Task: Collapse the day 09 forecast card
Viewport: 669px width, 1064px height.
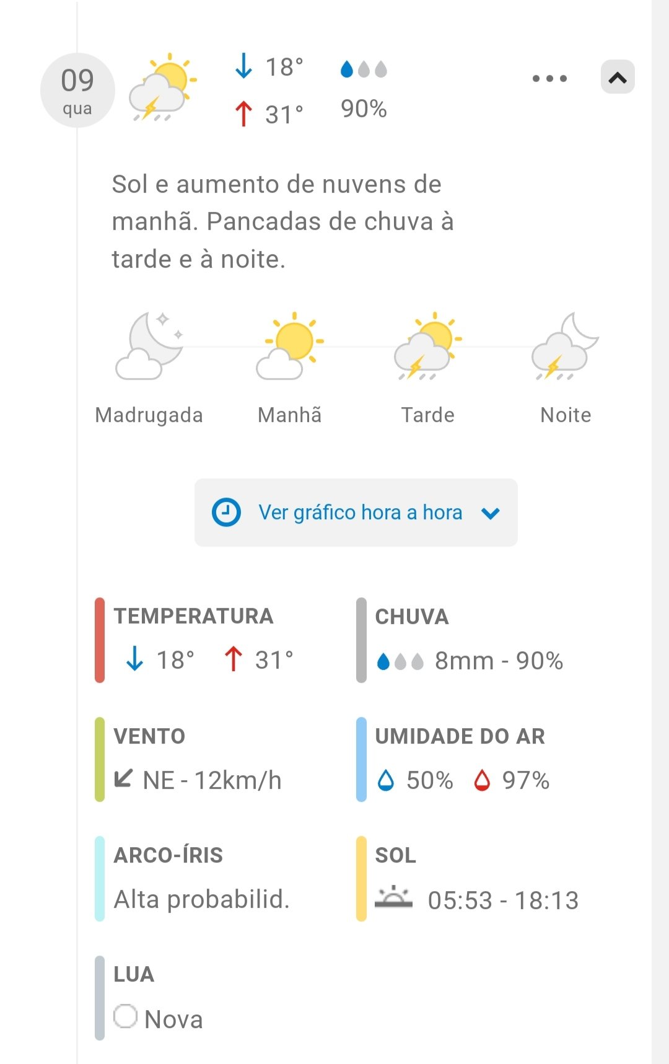Action: coord(618,77)
